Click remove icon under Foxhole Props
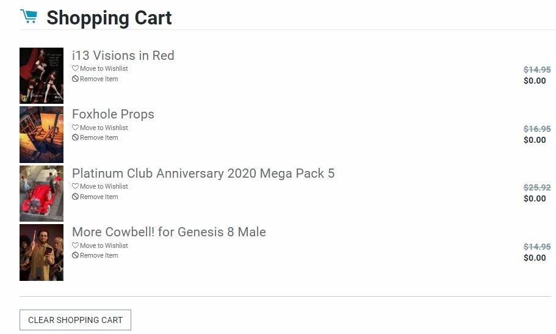Viewport: 556px width, 334px height. click(75, 138)
